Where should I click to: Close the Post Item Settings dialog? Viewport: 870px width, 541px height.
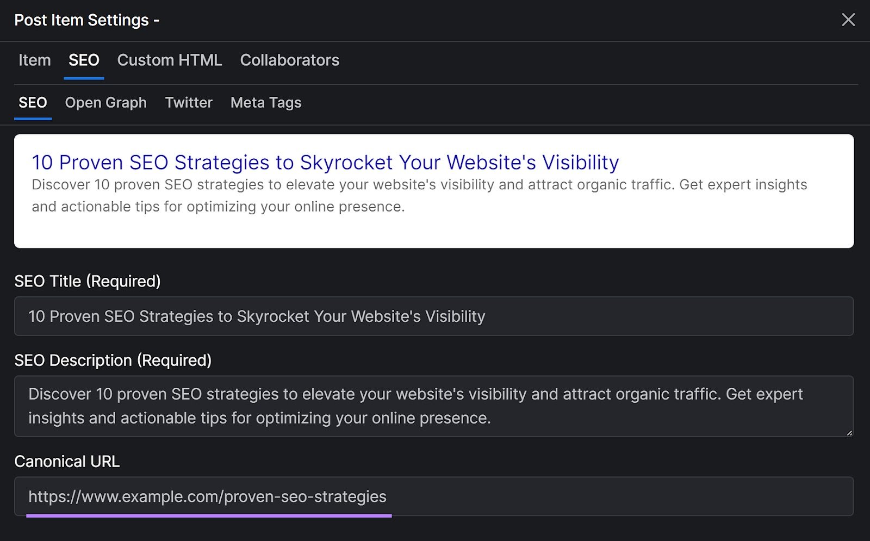pyautogui.click(x=848, y=20)
